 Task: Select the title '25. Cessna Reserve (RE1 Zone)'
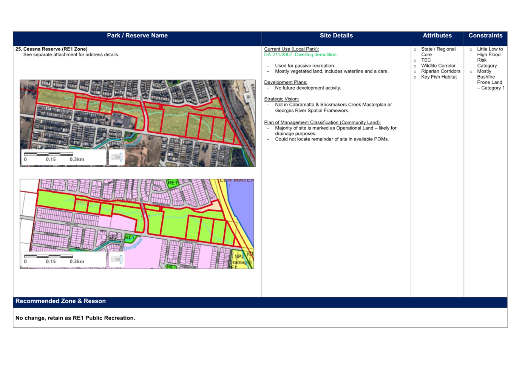[x=51, y=49]
